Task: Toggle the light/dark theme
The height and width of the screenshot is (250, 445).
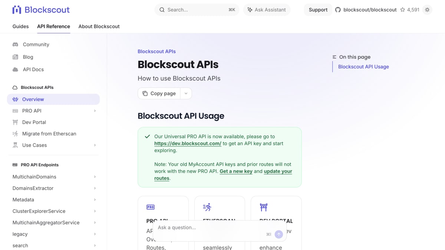Action: pos(427,10)
